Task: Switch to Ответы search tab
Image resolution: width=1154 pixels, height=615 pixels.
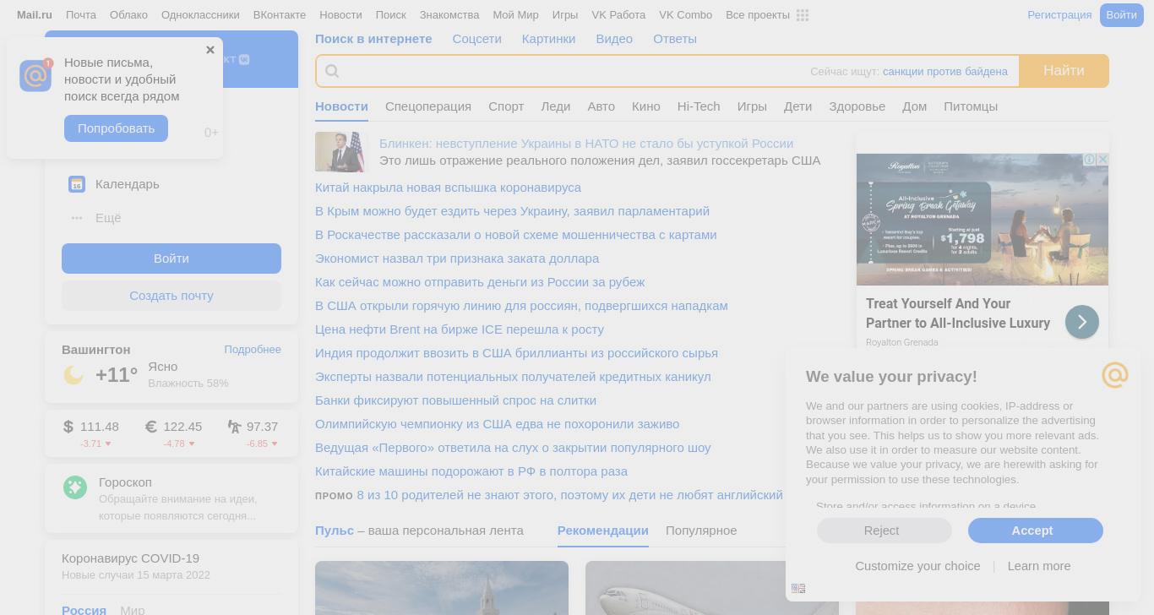Action: tap(675, 39)
